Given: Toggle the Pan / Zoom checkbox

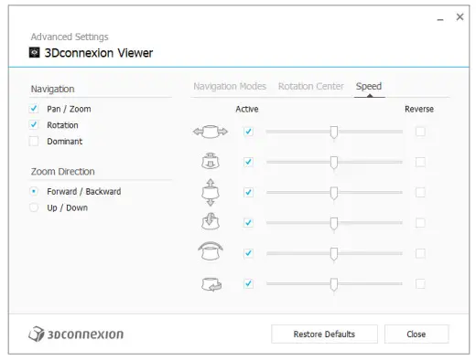Looking at the screenshot, I should tap(34, 109).
